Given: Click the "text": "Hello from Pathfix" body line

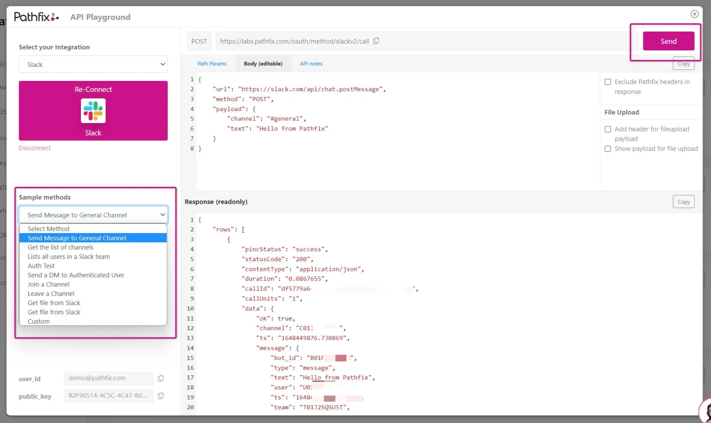Looking at the screenshot, I should 277,129.
